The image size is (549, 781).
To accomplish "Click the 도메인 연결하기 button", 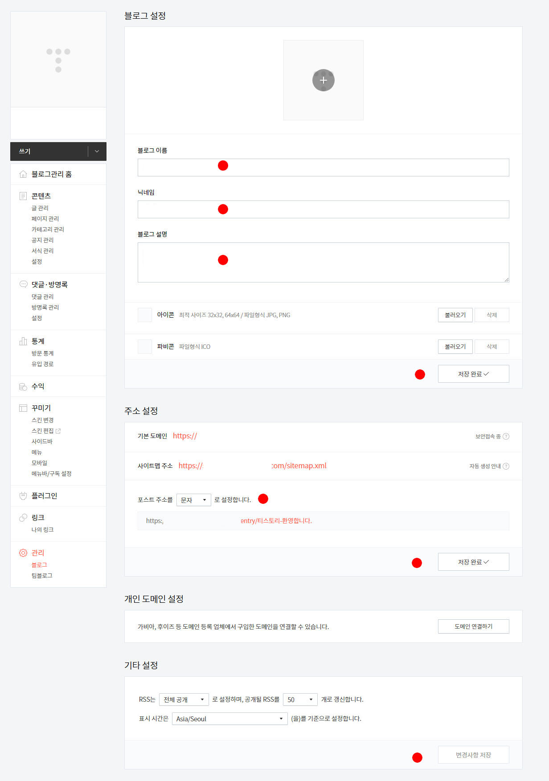I will click(x=473, y=626).
